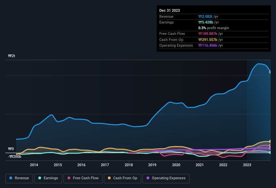
Task: Click the 2020 x-axis label
Action: click(x=176, y=165)
